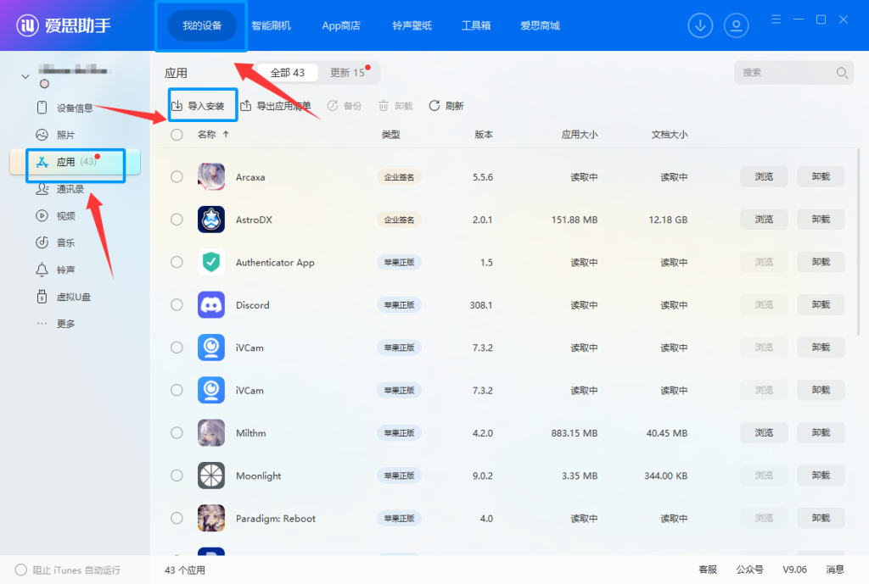
Task: Select the Discord row checkbox
Action: coord(177,304)
